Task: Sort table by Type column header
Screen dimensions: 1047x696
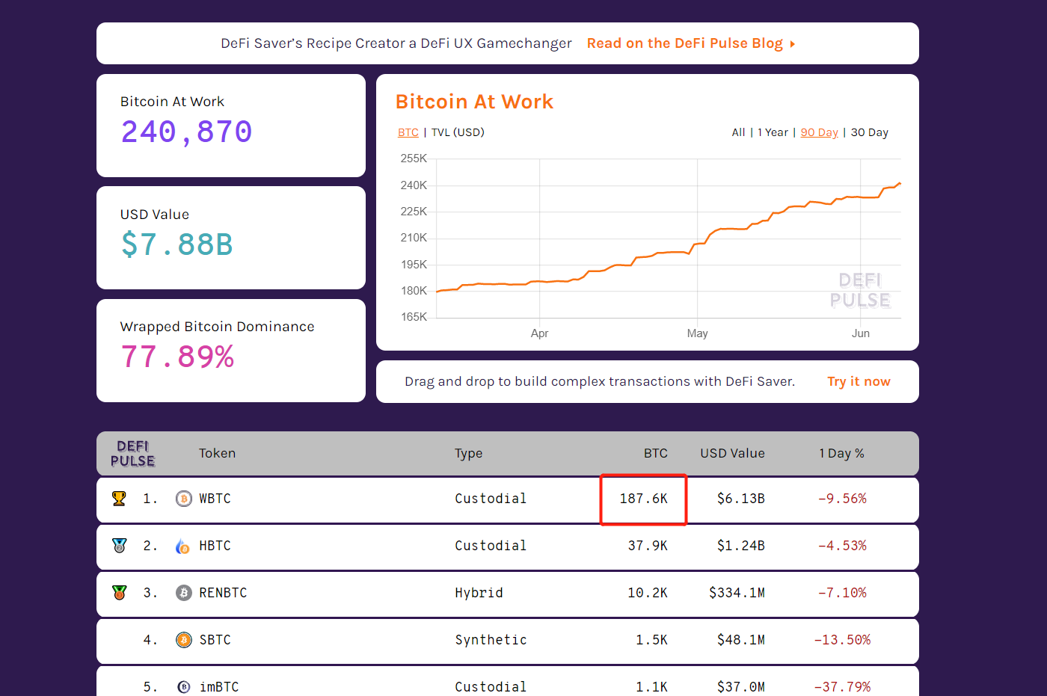Action: 469,454
